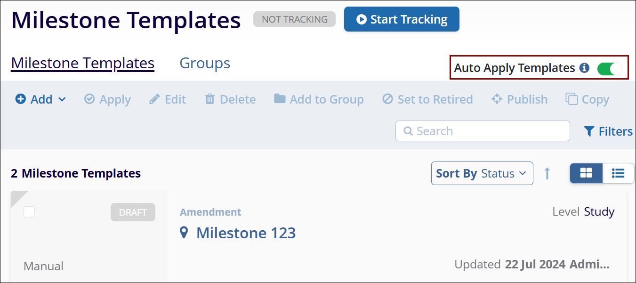Switch to card grid view
The width and height of the screenshot is (636, 283).
(586, 173)
